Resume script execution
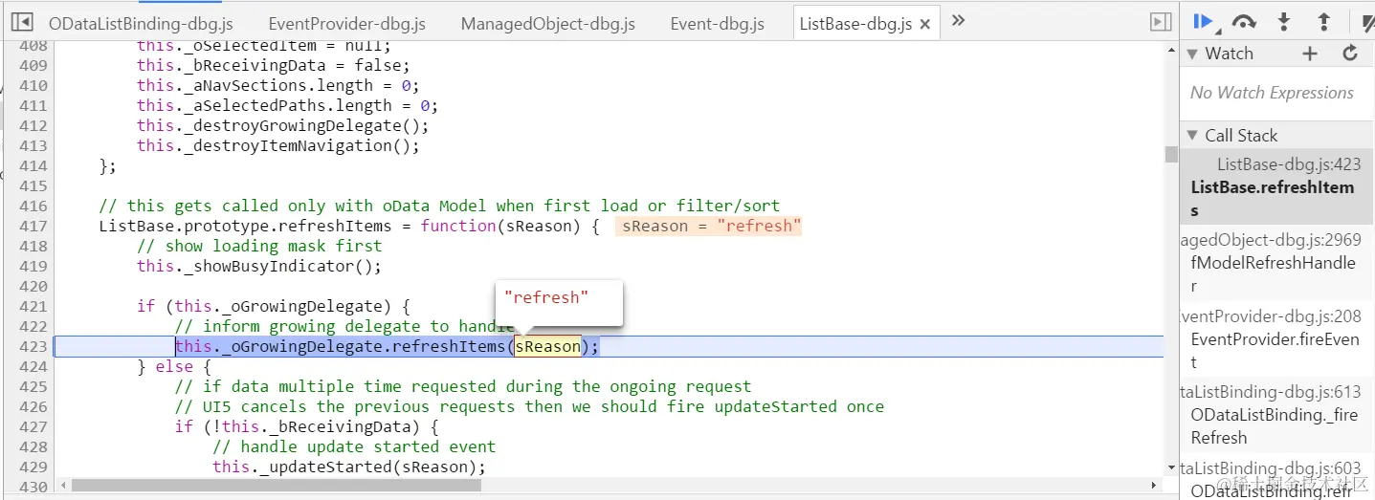This screenshot has width=1375, height=500. pos(1203,22)
